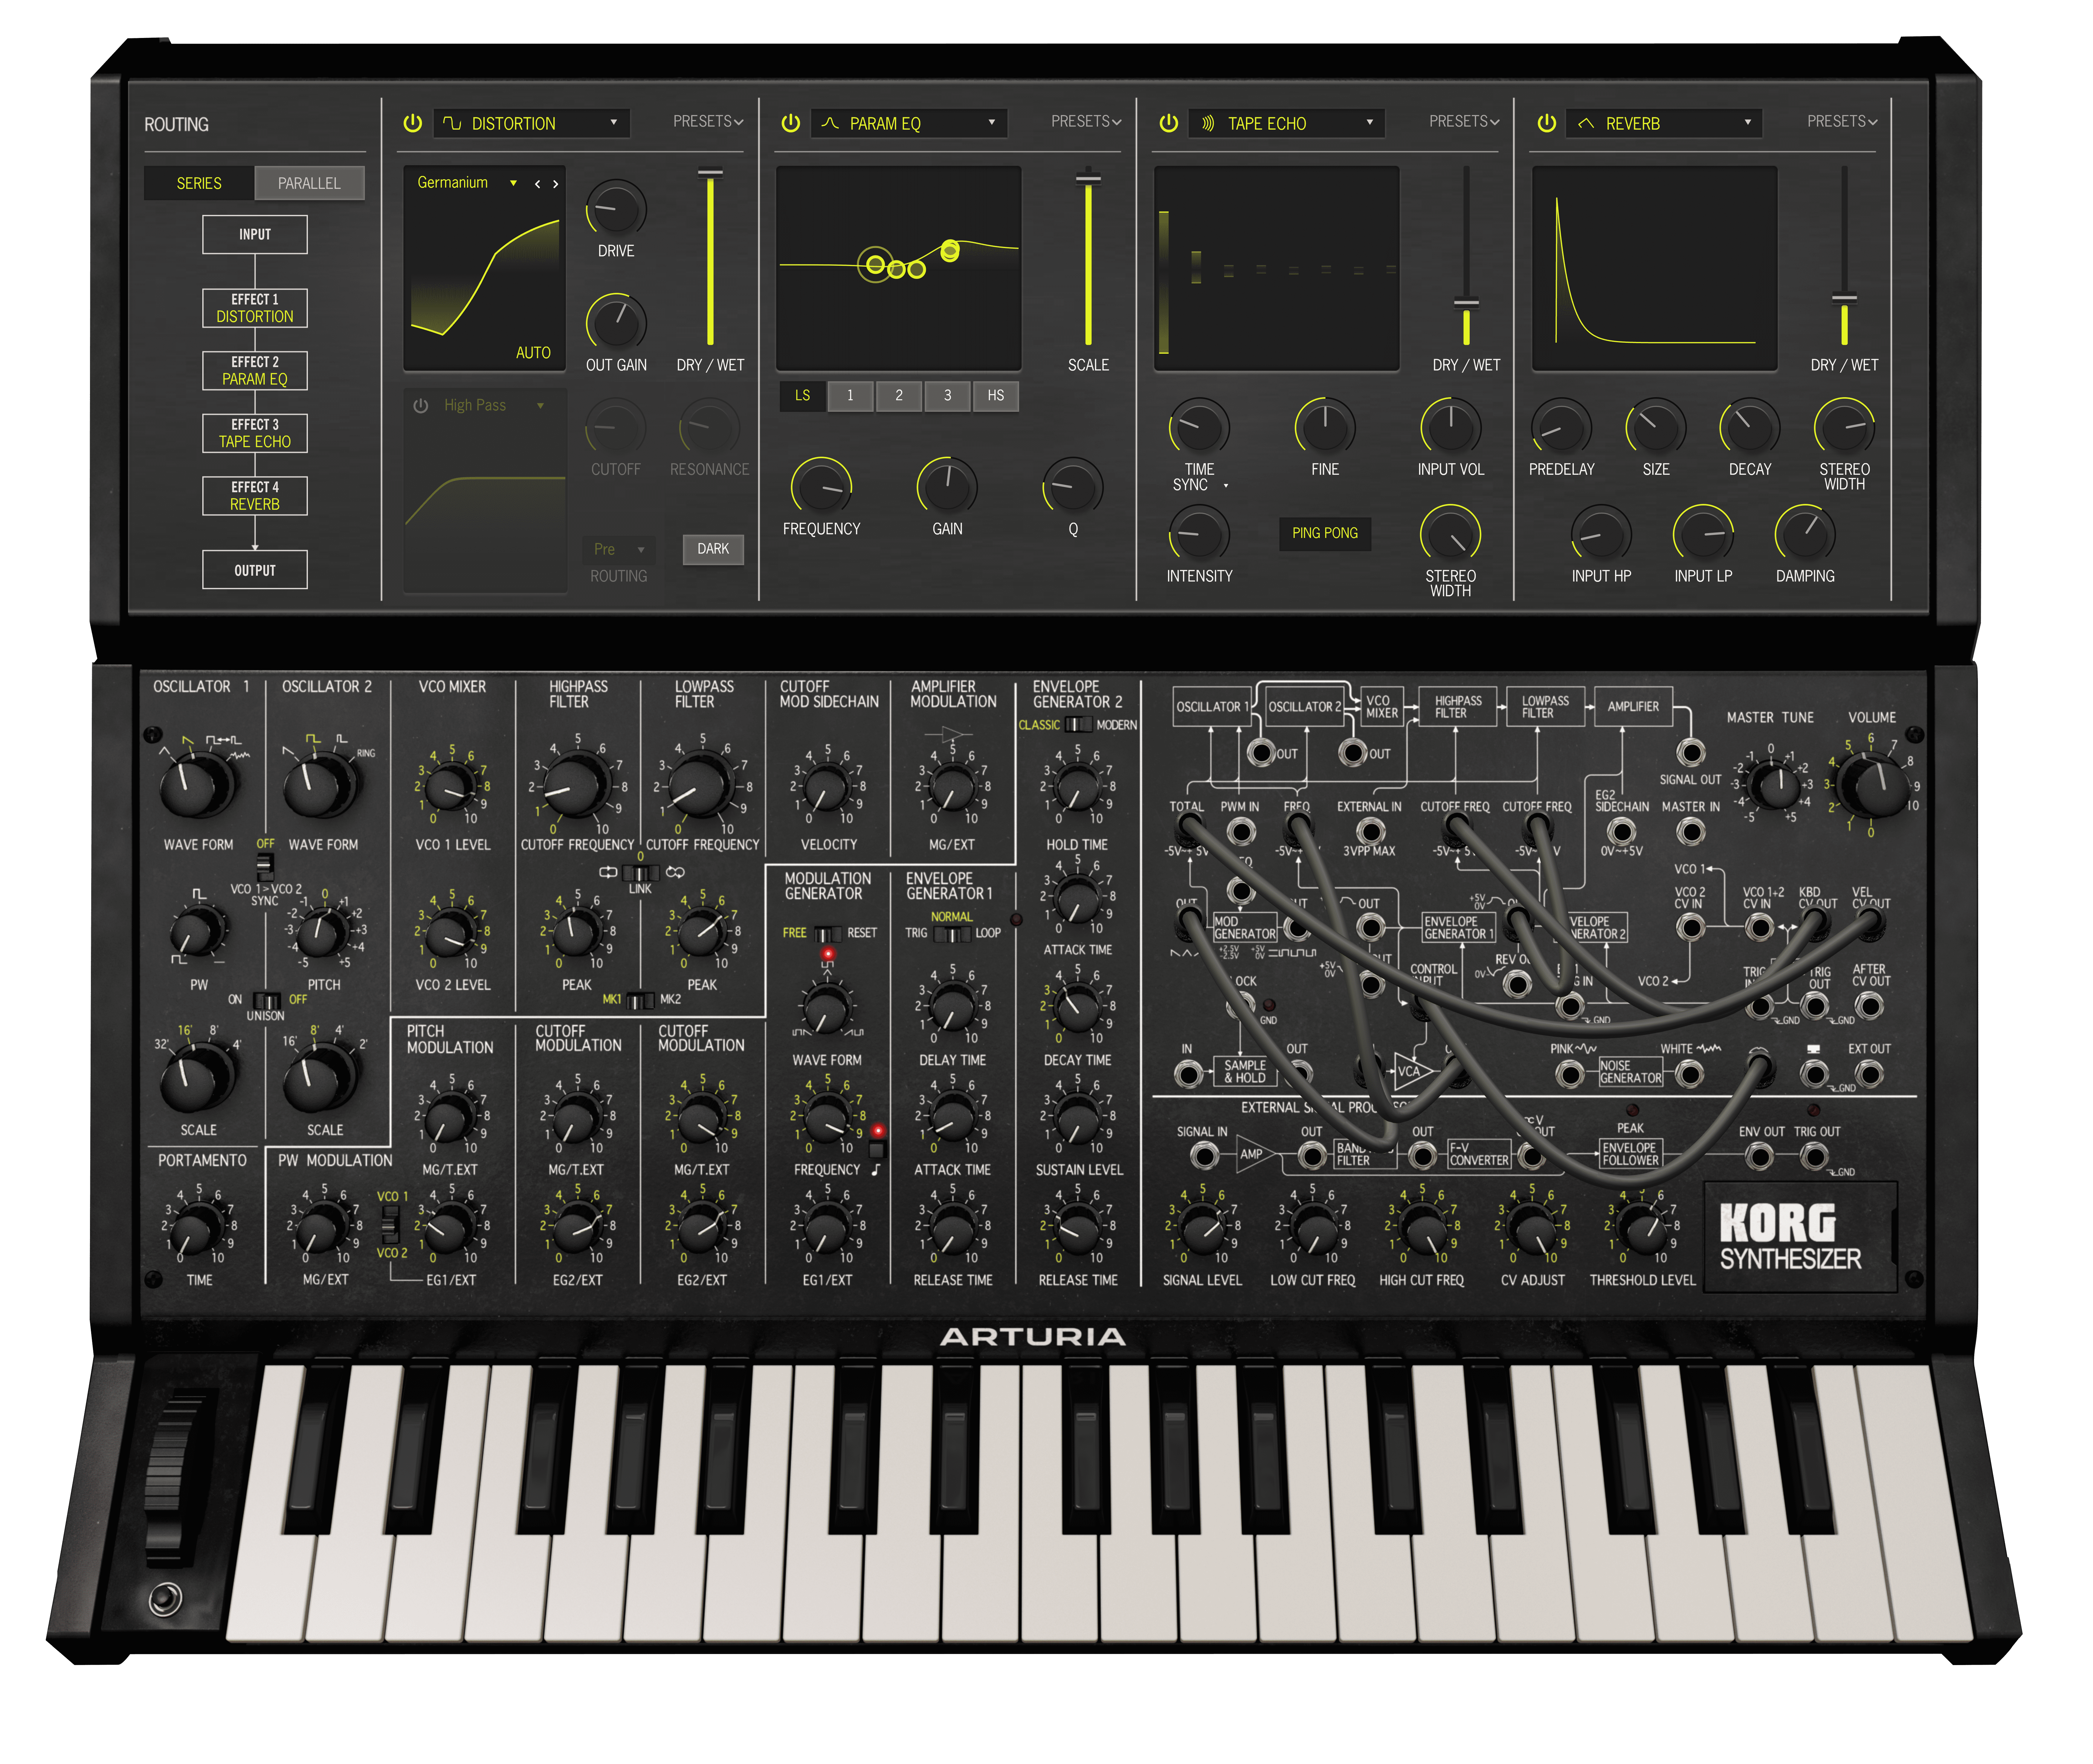Open the Germanium distortion model dropdown
Image resolution: width=2093 pixels, height=1764 pixels.
(467, 183)
